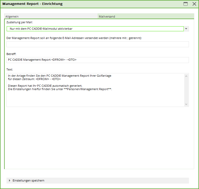Click the Betreff label
The width and height of the screenshot is (199, 189).
[11, 54]
